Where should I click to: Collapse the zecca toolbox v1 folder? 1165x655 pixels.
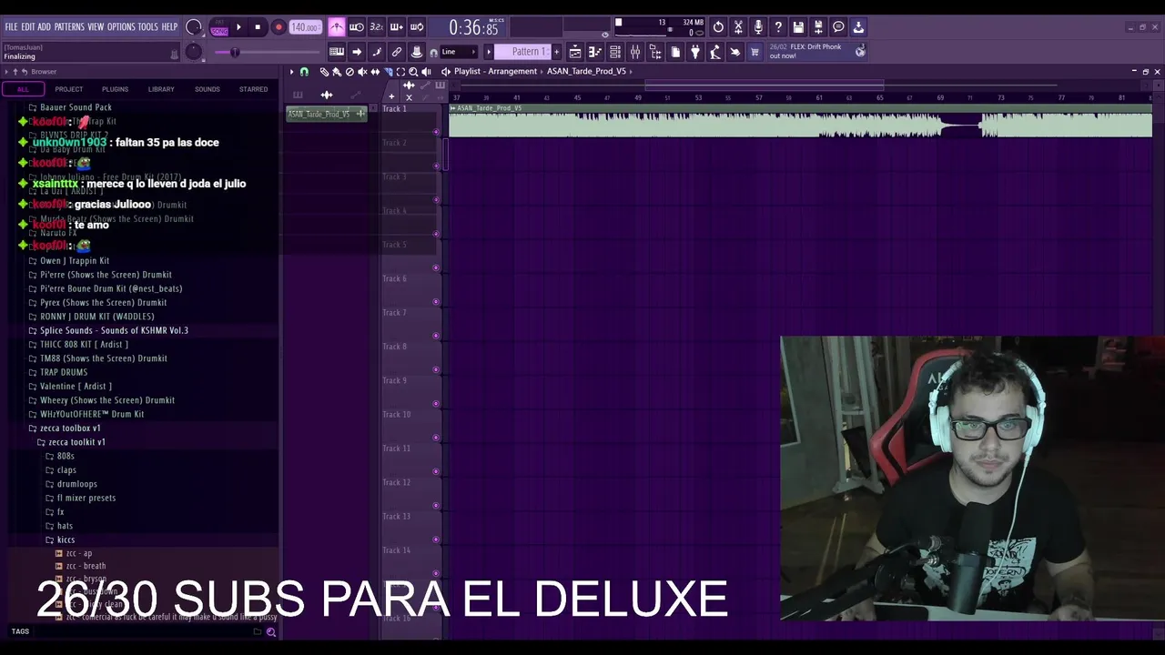coord(70,428)
